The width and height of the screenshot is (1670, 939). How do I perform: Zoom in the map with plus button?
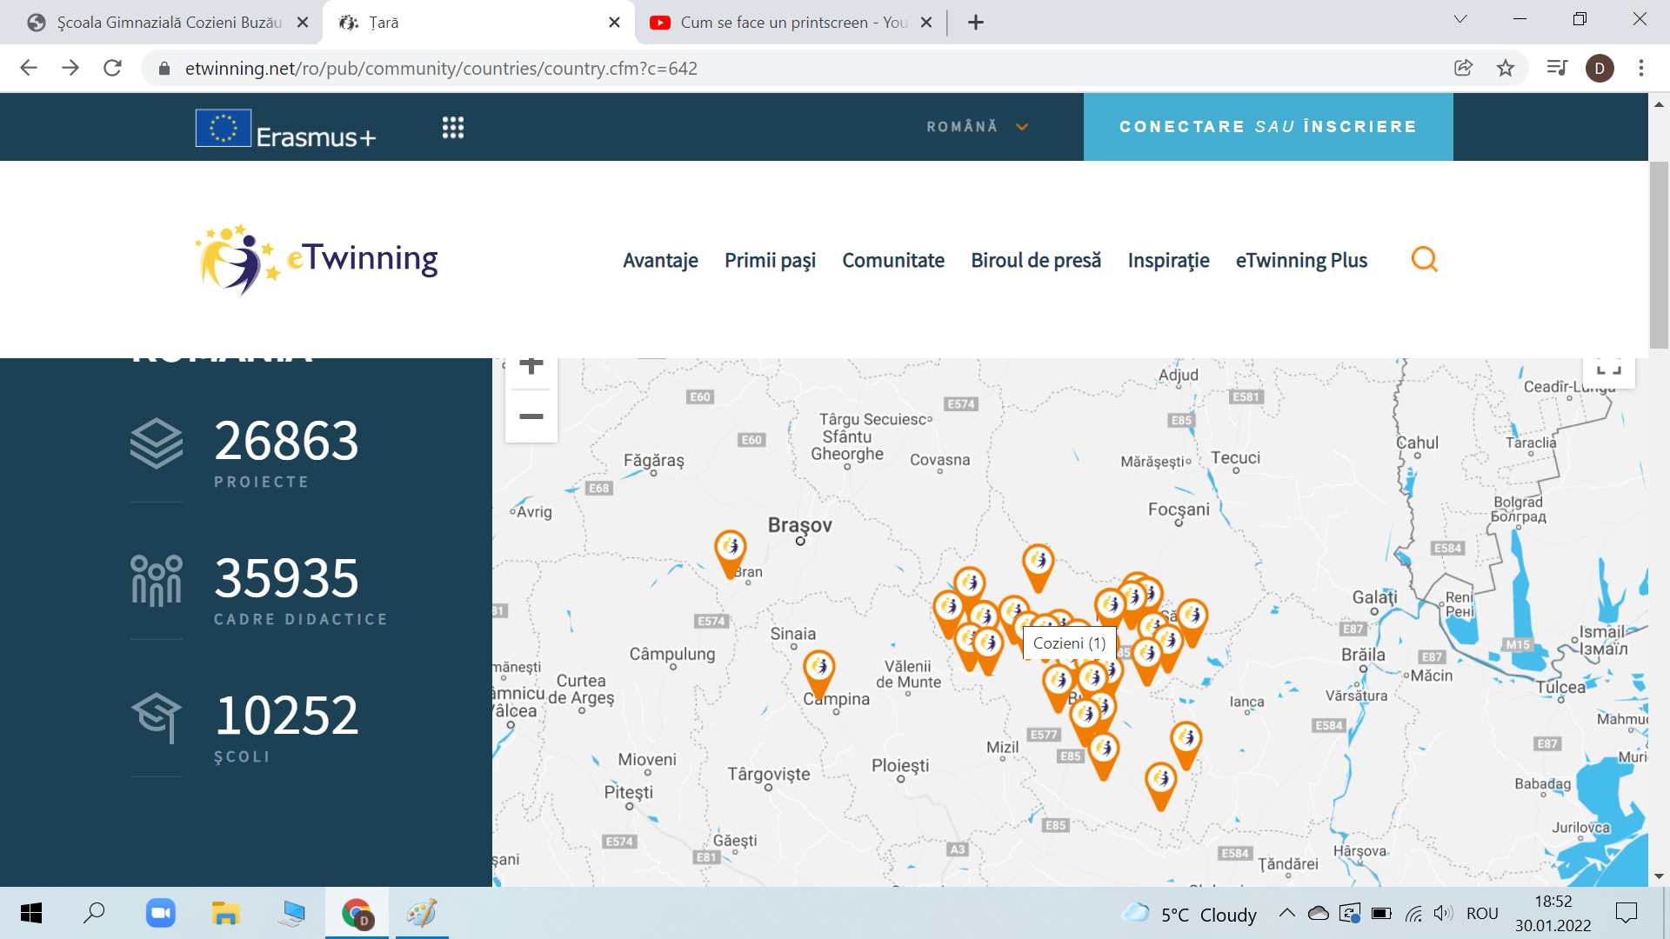click(531, 367)
